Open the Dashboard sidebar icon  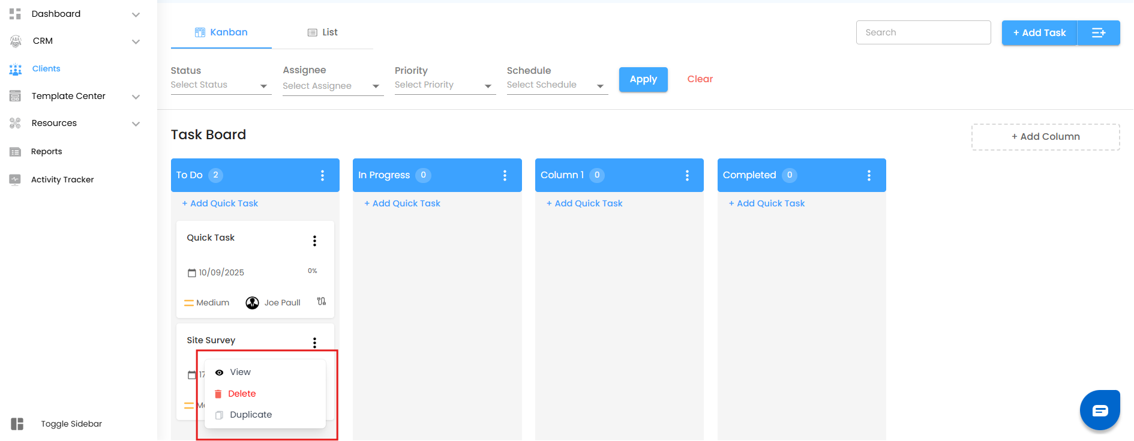16,14
